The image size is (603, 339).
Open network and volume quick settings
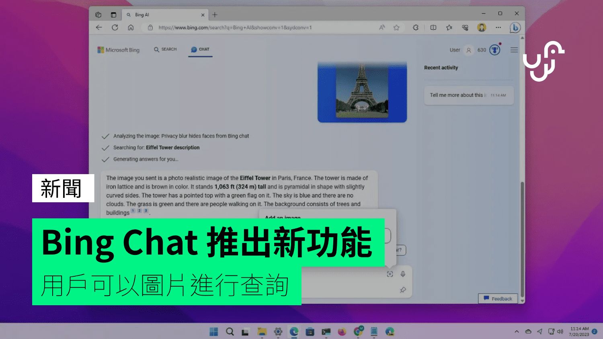(556, 332)
